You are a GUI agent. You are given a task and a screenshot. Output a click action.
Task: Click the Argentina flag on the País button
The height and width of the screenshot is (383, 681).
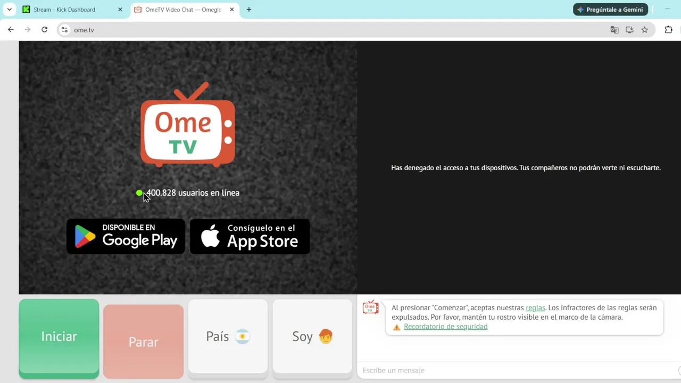243,336
